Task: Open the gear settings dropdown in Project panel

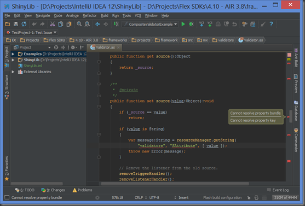Action: [x=74, y=48]
